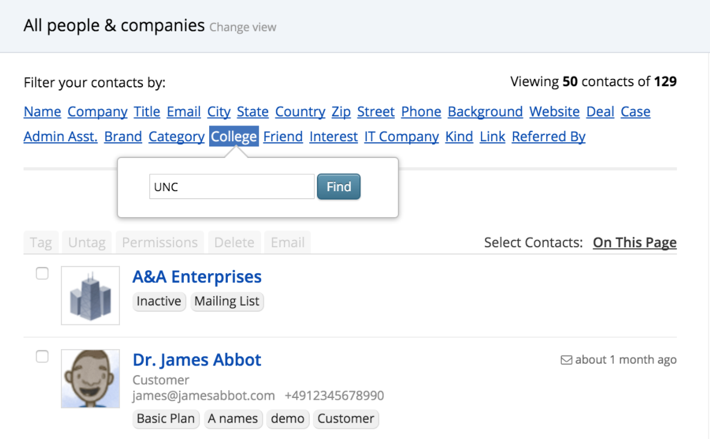710x439 pixels.
Task: Open the A&A Enterprises contact
Action: coord(197,276)
